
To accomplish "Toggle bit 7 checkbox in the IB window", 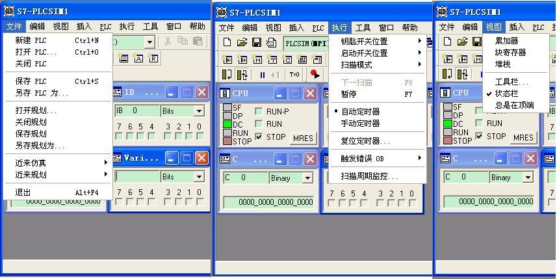I will point(120,137).
